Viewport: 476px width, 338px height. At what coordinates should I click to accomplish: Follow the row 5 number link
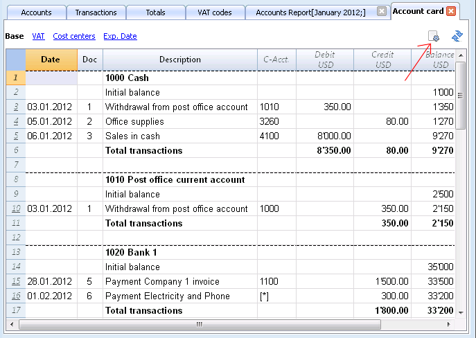16,136
